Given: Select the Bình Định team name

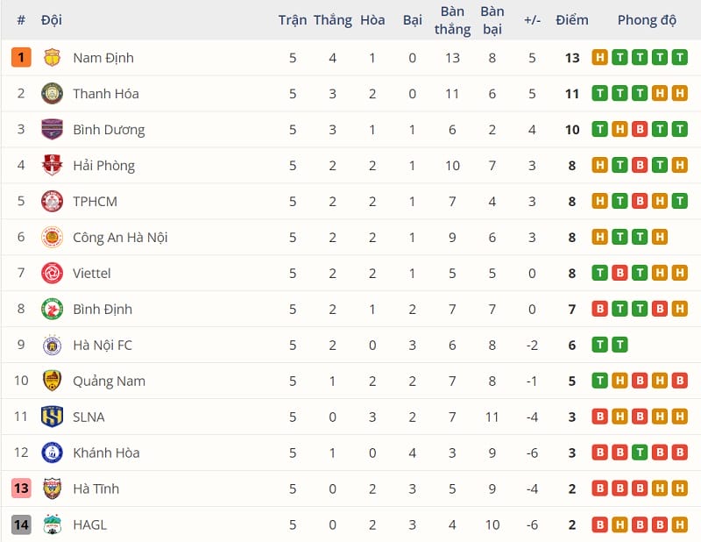Looking at the screenshot, I should (x=103, y=310).
